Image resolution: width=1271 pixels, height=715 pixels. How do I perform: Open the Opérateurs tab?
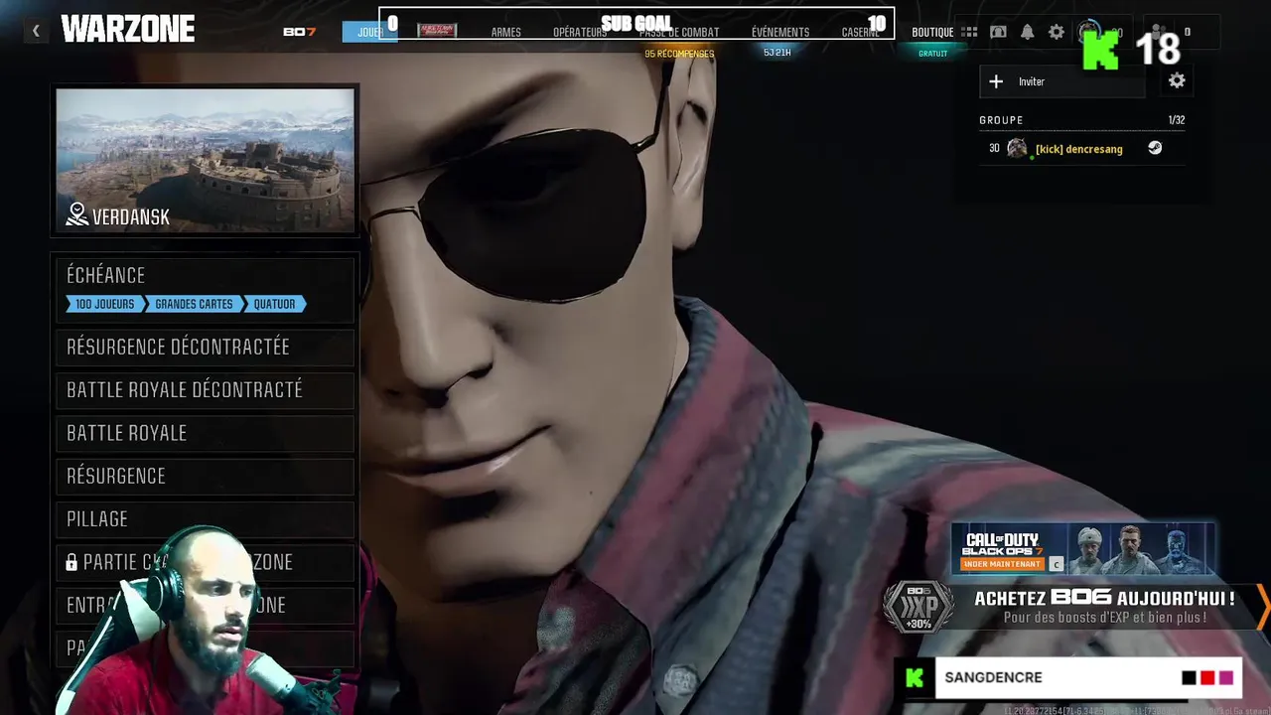[x=580, y=32]
